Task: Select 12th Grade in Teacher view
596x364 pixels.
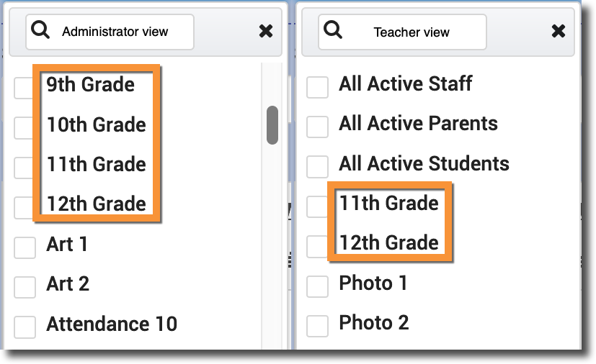Action: (x=389, y=242)
